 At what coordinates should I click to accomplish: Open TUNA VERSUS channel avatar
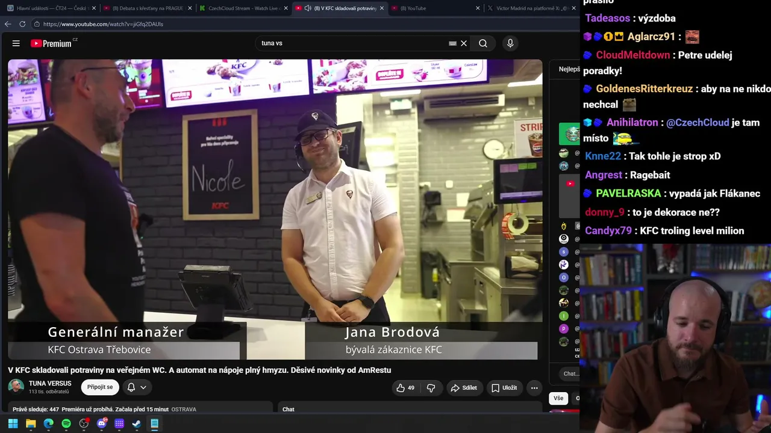pyautogui.click(x=16, y=387)
